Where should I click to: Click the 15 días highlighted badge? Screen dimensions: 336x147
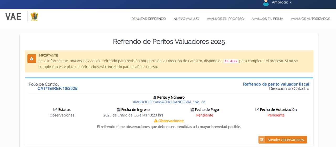[x=231, y=61]
